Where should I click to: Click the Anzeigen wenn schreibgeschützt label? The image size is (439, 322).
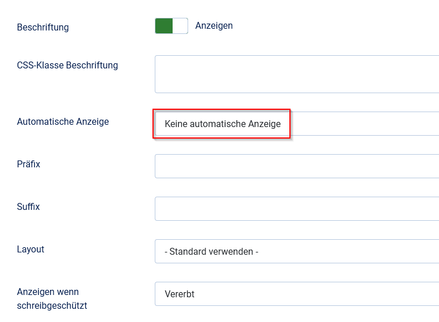52,298
